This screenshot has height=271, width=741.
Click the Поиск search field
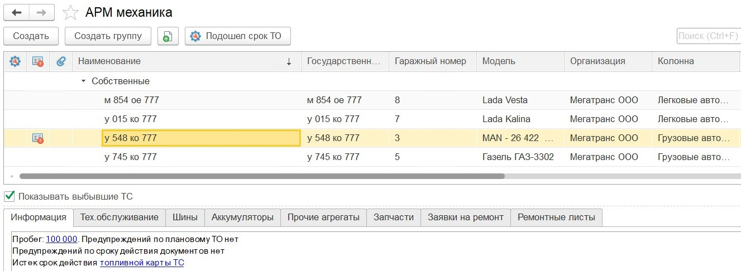coord(708,36)
